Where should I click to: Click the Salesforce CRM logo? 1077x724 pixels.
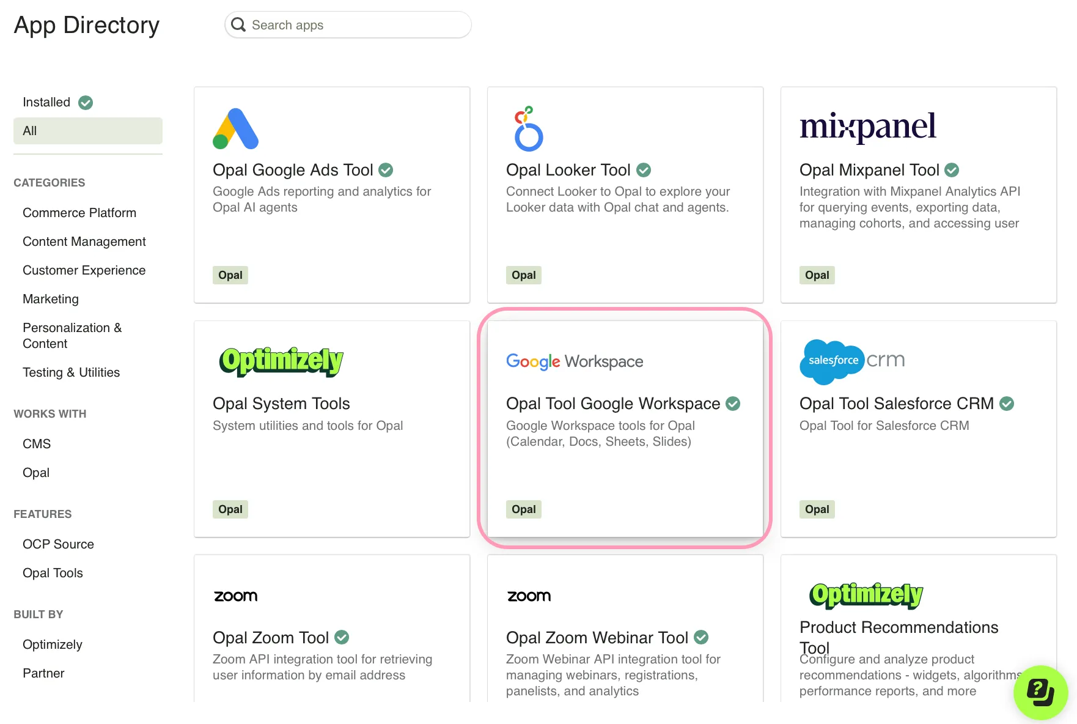point(852,361)
